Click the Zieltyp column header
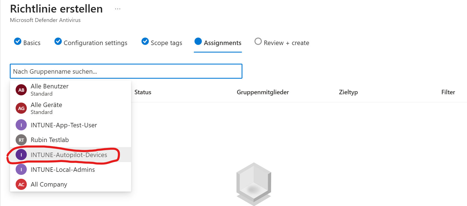The height and width of the screenshot is (206, 467). 348,92
